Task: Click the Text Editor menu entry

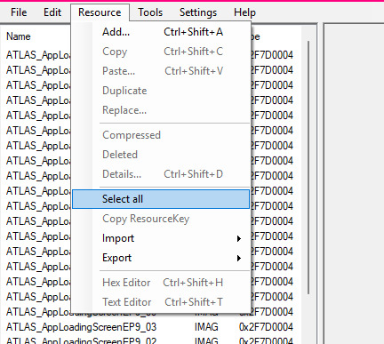Action: tap(161, 302)
